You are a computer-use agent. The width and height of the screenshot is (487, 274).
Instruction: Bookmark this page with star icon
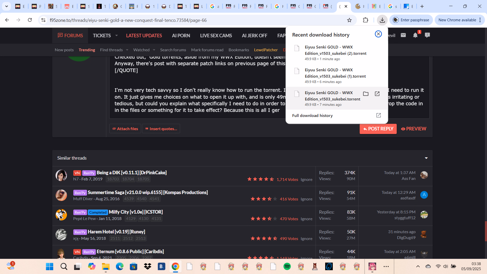(x=349, y=20)
